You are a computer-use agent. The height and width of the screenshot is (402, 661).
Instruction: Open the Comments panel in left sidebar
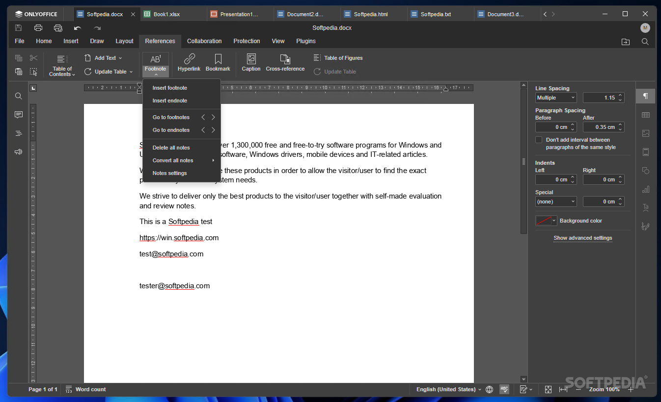(19, 115)
